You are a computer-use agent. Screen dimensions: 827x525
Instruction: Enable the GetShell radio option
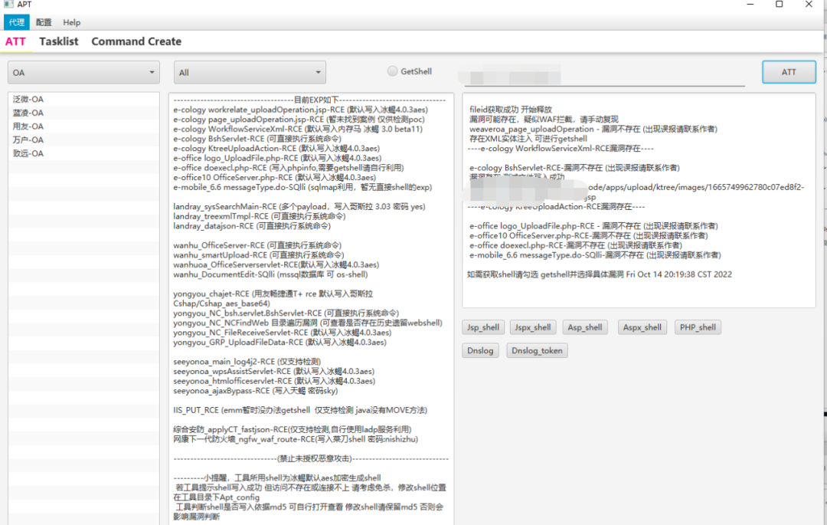(x=392, y=71)
